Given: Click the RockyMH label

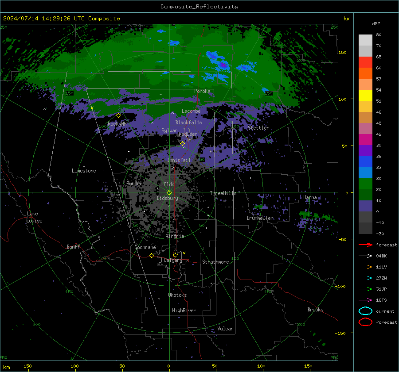Looking at the screenshot, I should 117,124.
